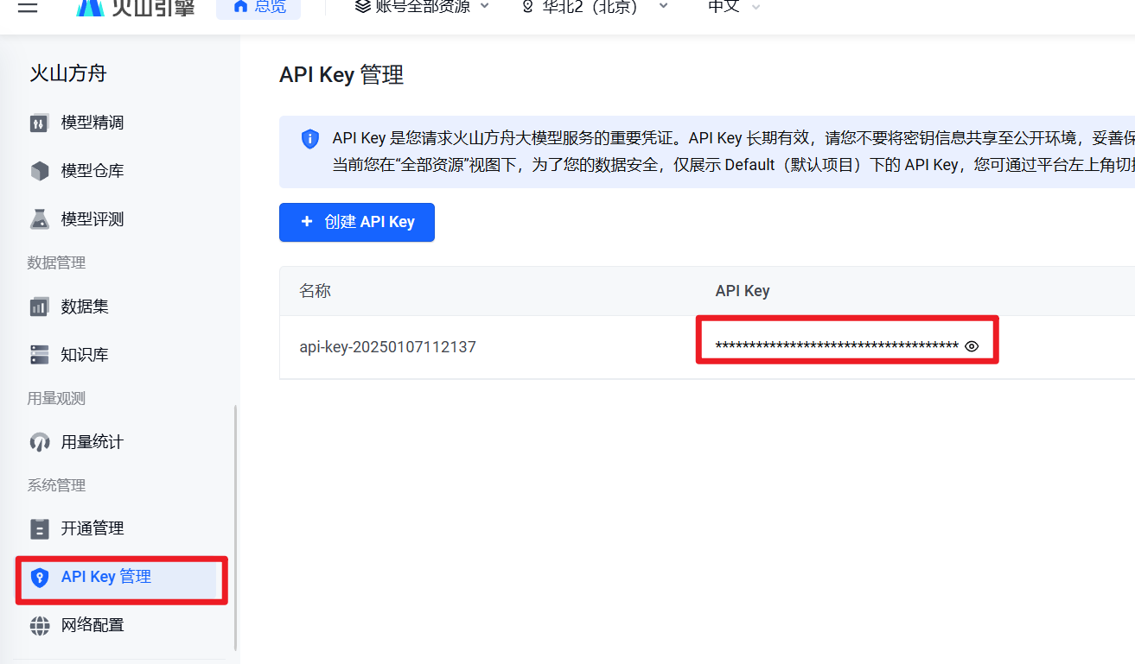Screen dimensions: 1135x664
Task: Click the API Key 管理 shield icon
Action: [x=40, y=578]
